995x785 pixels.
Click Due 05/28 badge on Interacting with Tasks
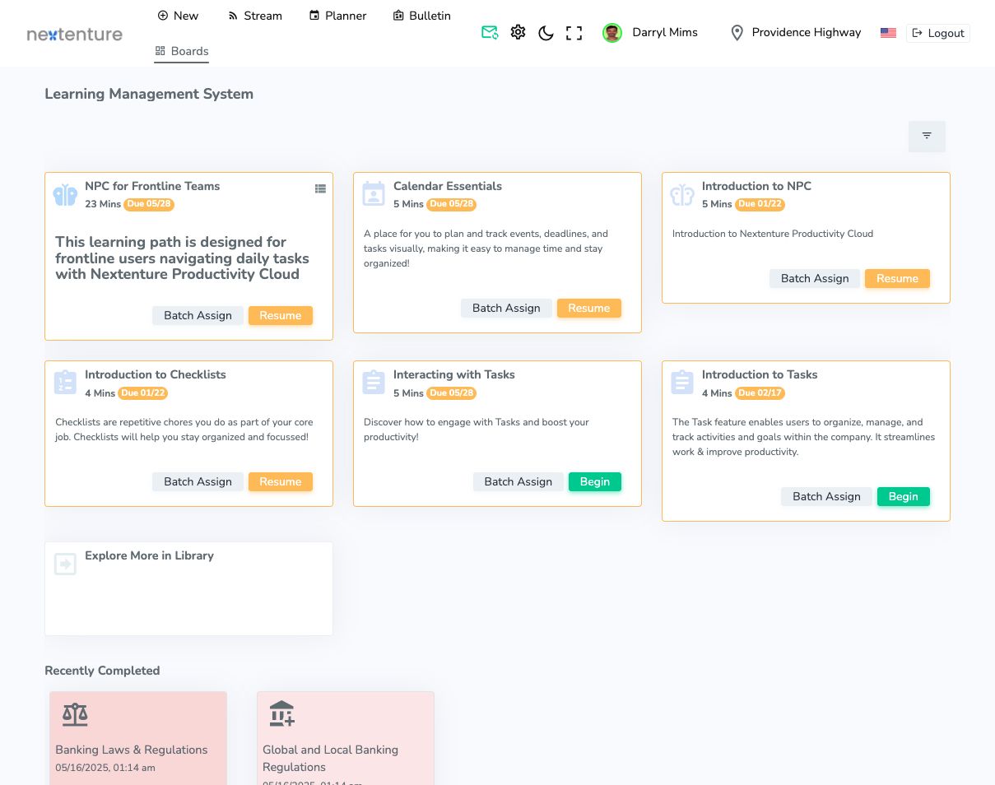(x=452, y=393)
